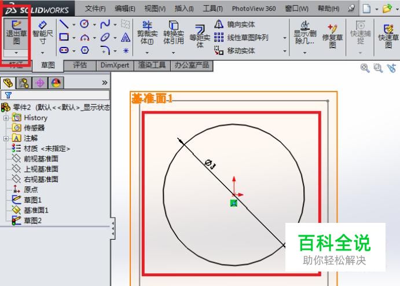The height and width of the screenshot is (286, 400).
Task: Click the 退出草图 exit sketch icon
Action: pyautogui.click(x=16, y=32)
